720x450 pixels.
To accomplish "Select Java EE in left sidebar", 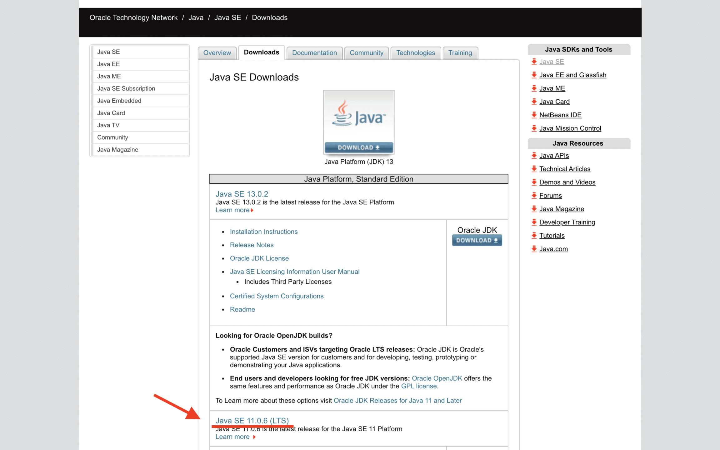I will 140,64.
